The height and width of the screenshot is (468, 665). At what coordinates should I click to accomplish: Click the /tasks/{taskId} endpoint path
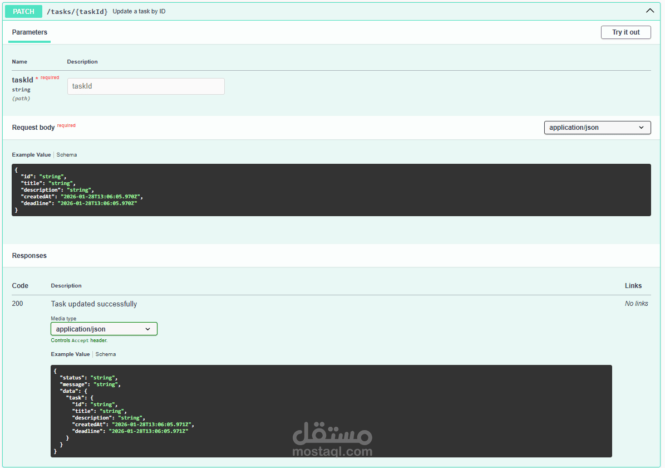tap(77, 12)
